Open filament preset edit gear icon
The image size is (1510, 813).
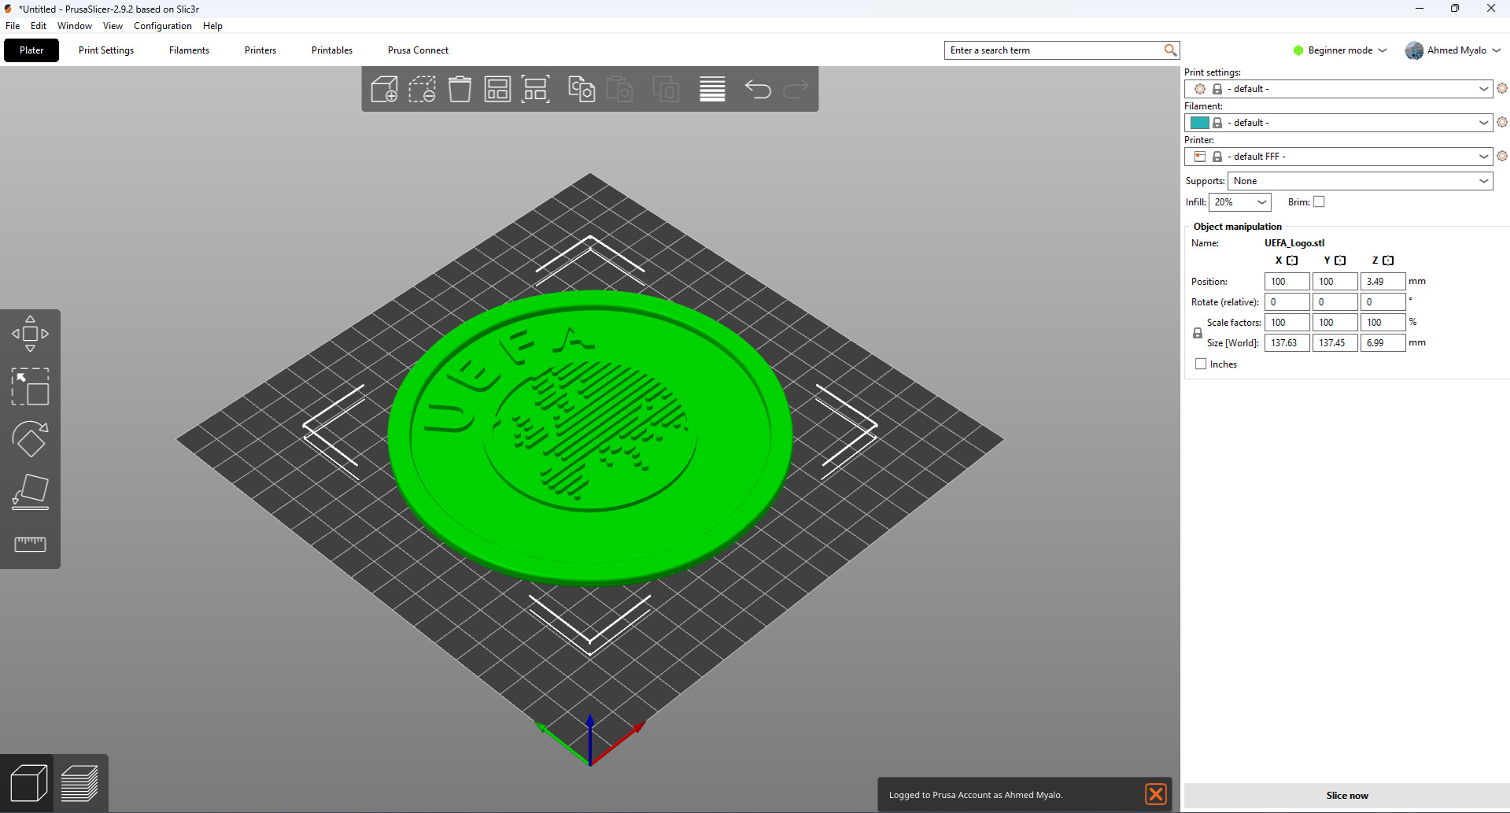1502,122
